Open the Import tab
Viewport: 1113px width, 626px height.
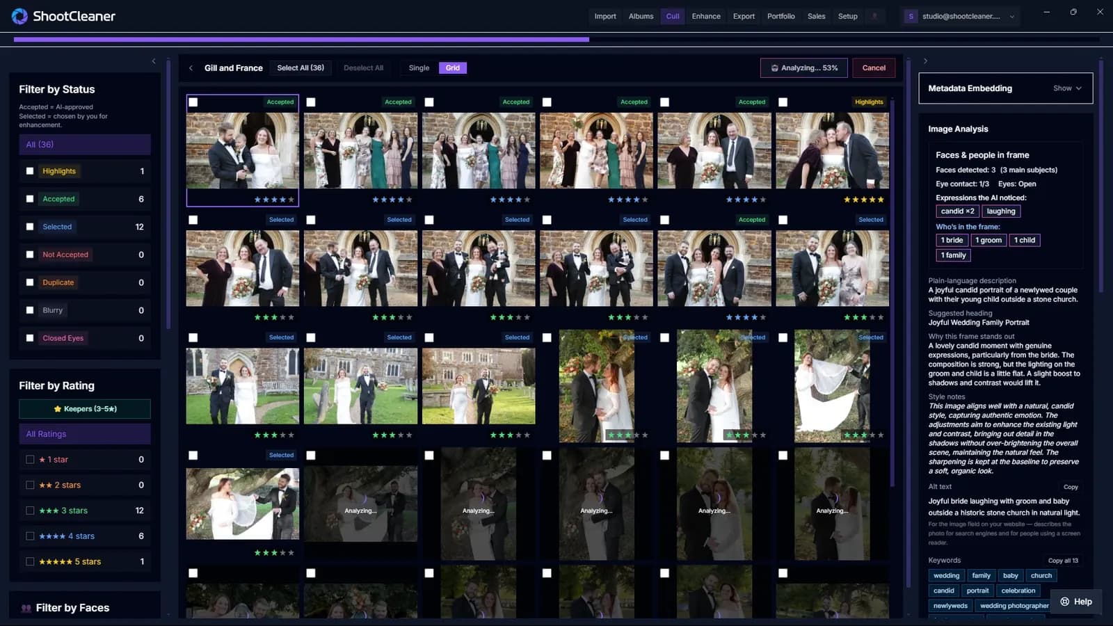coord(605,16)
